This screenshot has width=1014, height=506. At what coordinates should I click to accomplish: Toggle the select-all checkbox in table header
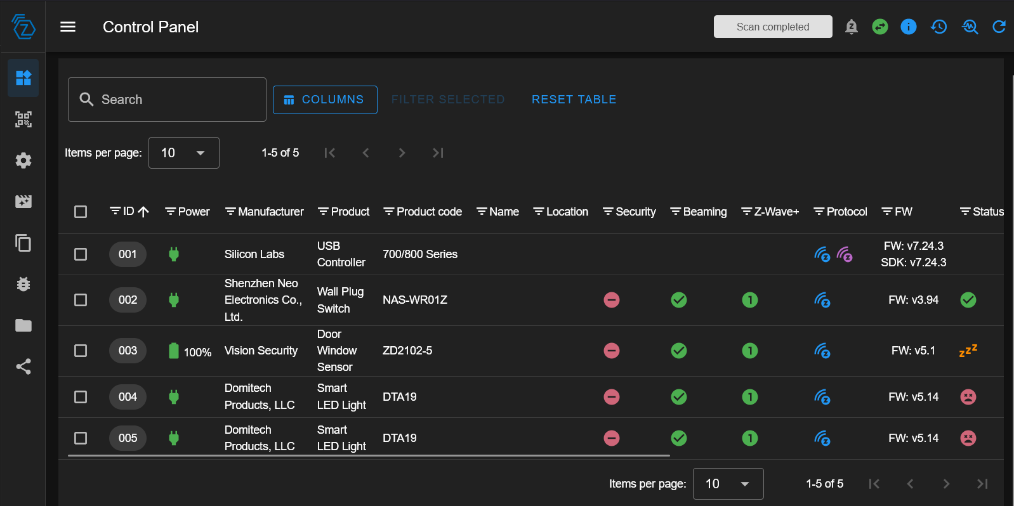81,212
